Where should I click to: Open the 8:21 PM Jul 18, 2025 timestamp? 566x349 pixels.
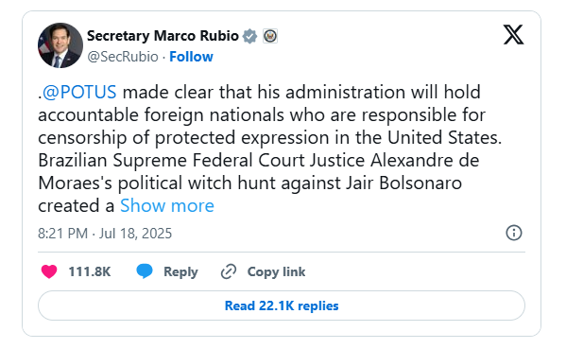pyautogui.click(x=105, y=234)
